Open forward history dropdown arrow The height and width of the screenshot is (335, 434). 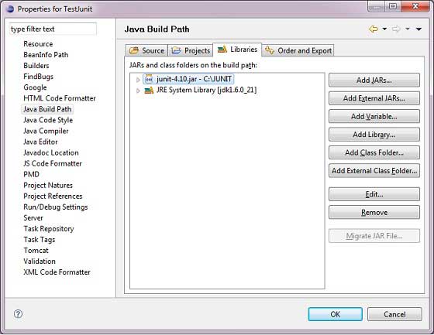[408, 29]
